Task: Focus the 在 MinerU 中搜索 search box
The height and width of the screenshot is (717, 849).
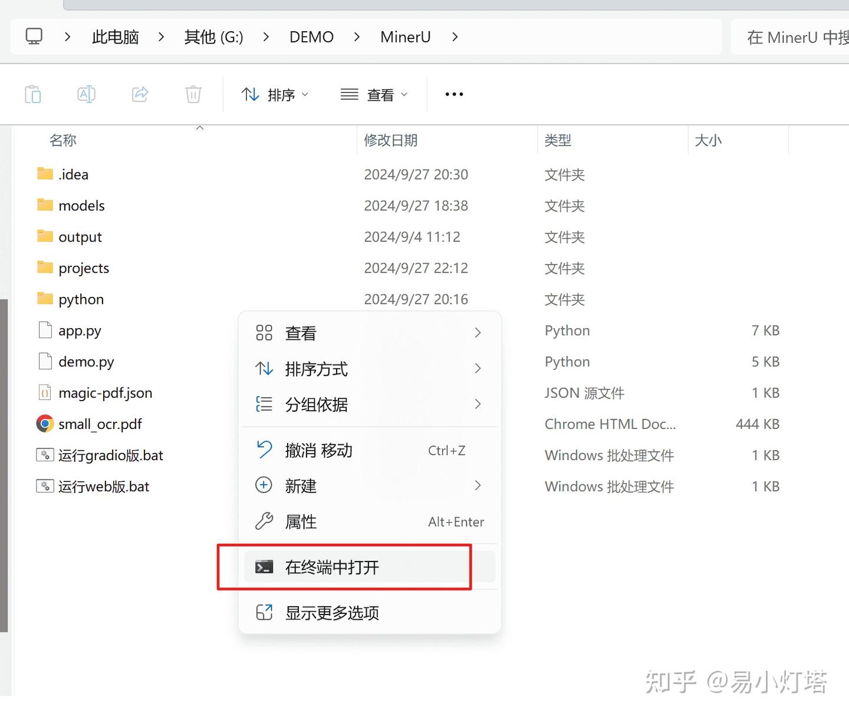Action: coord(790,37)
